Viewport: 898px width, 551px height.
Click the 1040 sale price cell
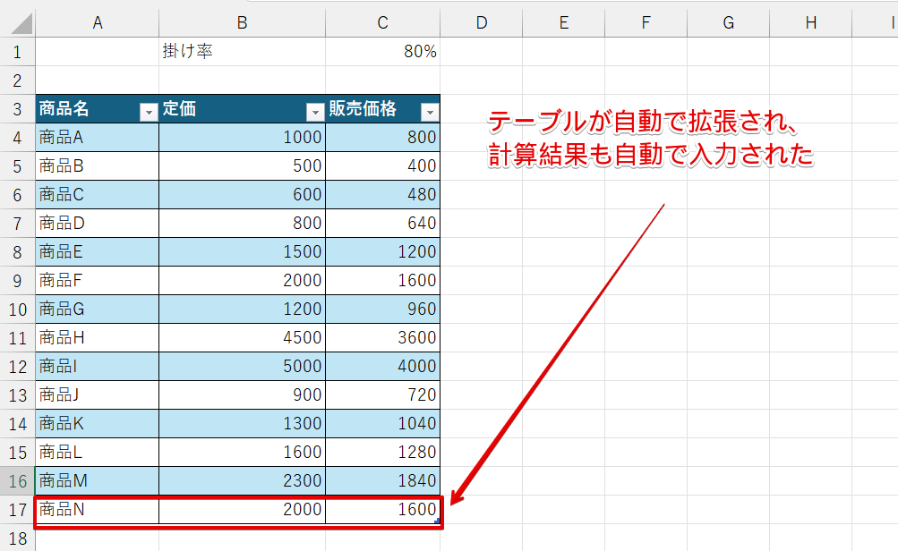coord(382,423)
